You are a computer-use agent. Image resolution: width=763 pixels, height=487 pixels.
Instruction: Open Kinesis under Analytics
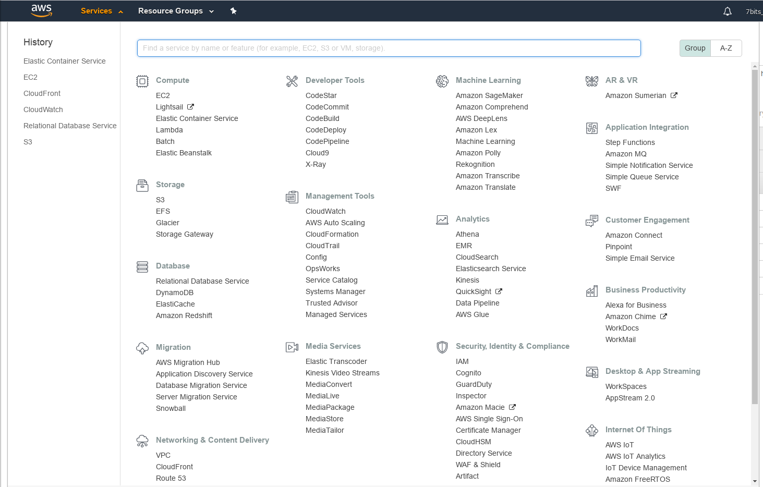pyautogui.click(x=467, y=280)
